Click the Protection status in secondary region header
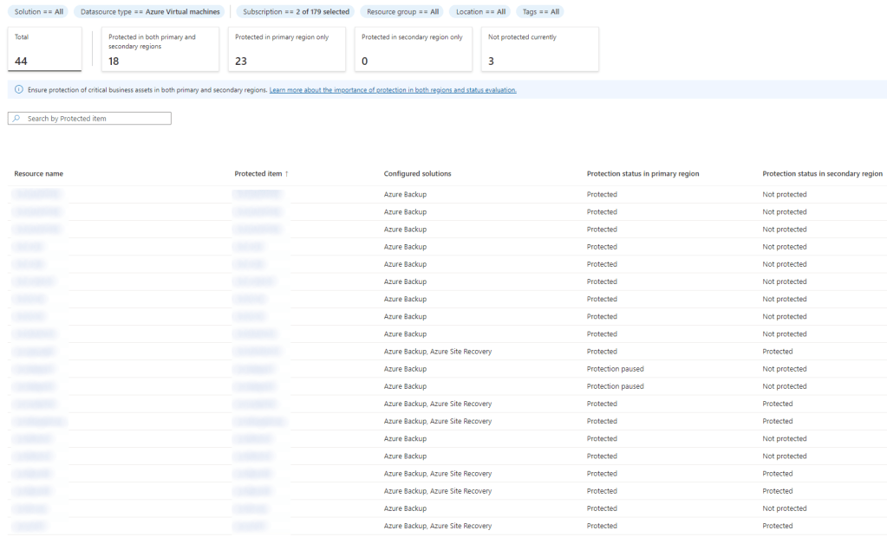This screenshot has height=537, width=887. (822, 174)
